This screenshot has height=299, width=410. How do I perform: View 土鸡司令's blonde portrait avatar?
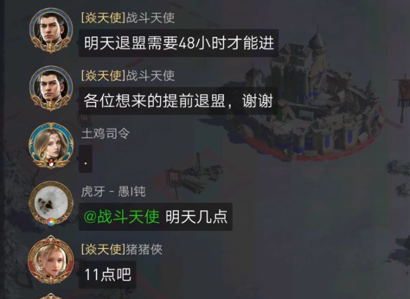(51, 146)
